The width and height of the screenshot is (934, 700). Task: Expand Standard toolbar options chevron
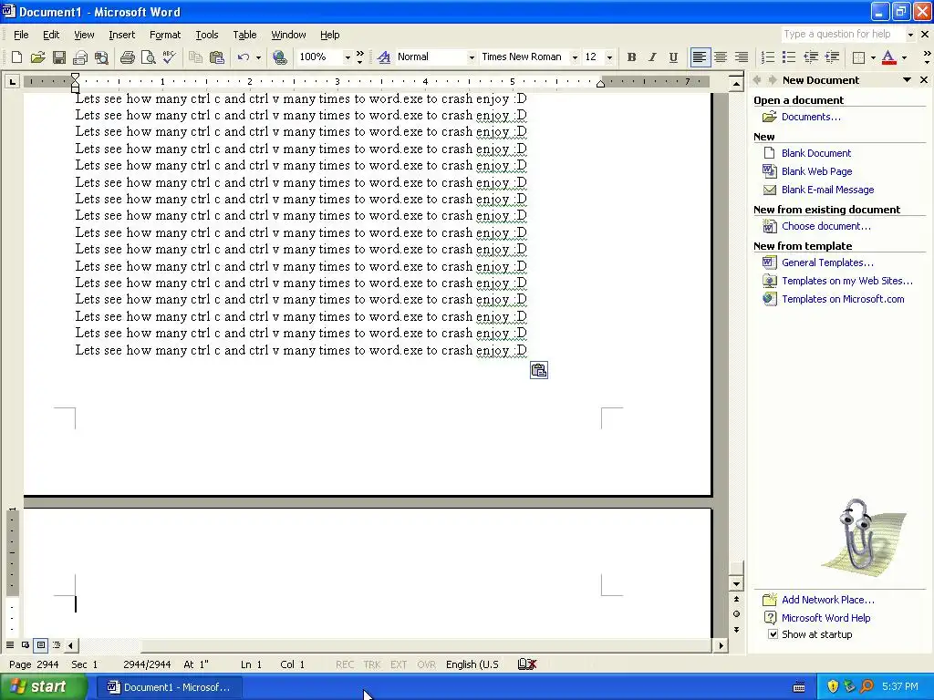pyautogui.click(x=359, y=57)
